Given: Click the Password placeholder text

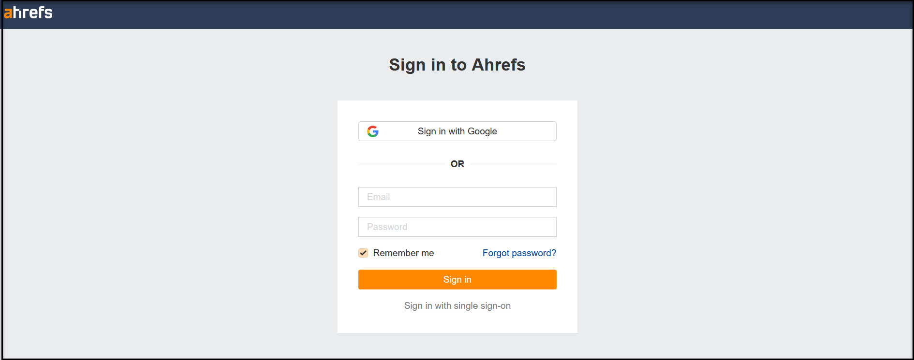Looking at the screenshot, I should coord(387,227).
